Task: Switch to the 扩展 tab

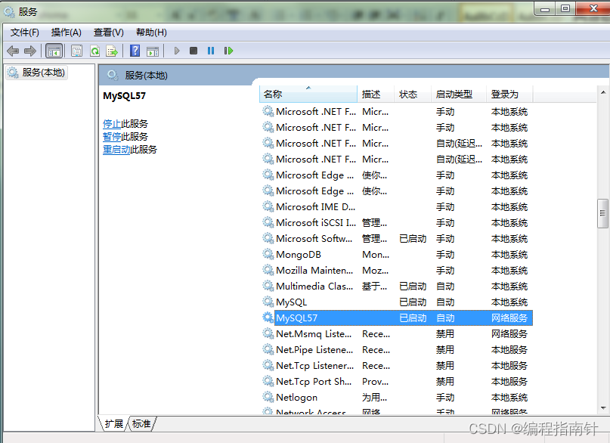Action: [x=113, y=423]
